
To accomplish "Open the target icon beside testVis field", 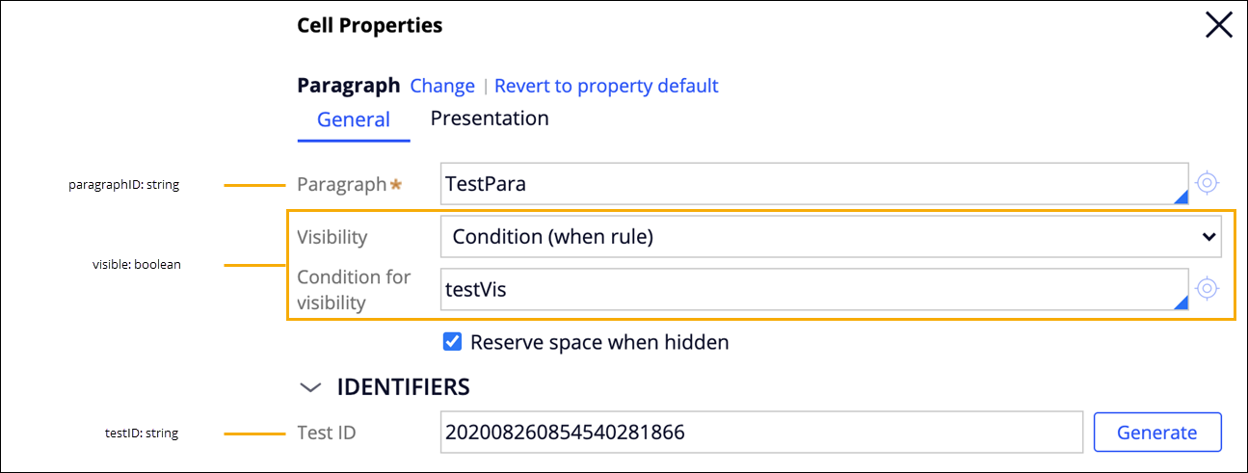I will tap(1208, 288).
